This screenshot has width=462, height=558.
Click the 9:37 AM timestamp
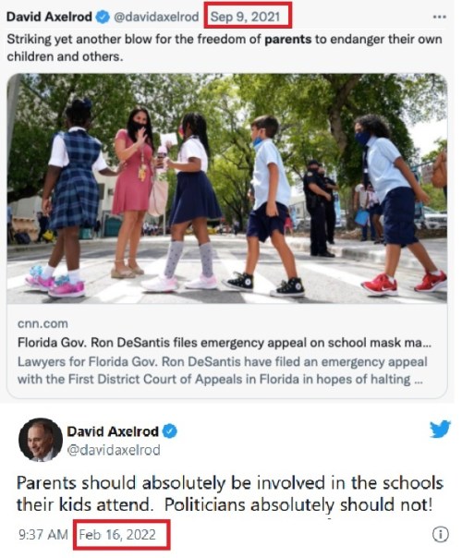tap(43, 535)
